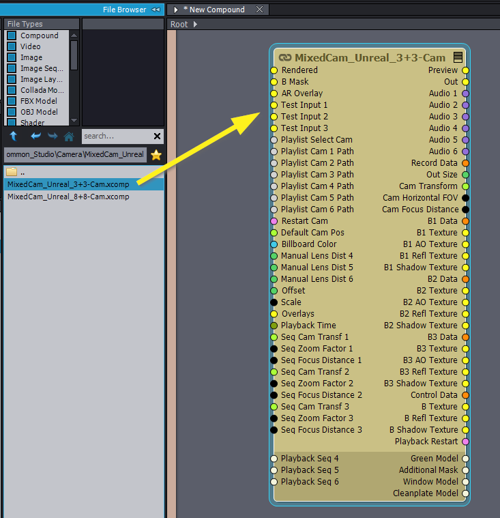
Task: Click the Control Data output pin
Action: pyautogui.click(x=465, y=394)
